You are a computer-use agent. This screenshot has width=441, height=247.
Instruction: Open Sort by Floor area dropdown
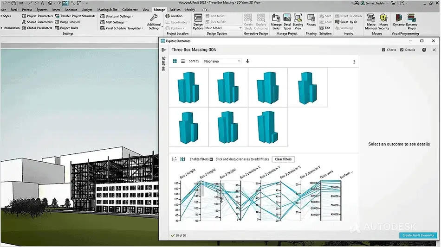coord(222,61)
